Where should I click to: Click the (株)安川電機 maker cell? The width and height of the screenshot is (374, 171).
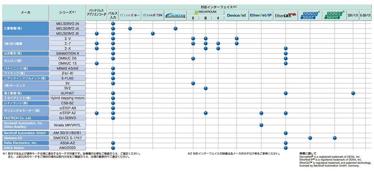click(x=26, y=43)
